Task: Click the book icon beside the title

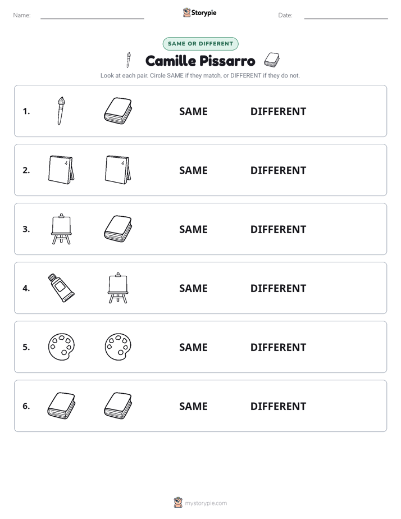Action: pos(272,60)
